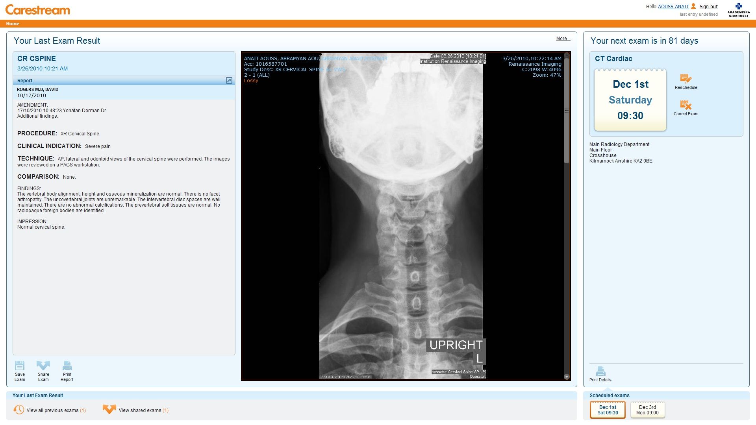Click the Share Exam icon
The width and height of the screenshot is (756, 425).
tap(43, 366)
